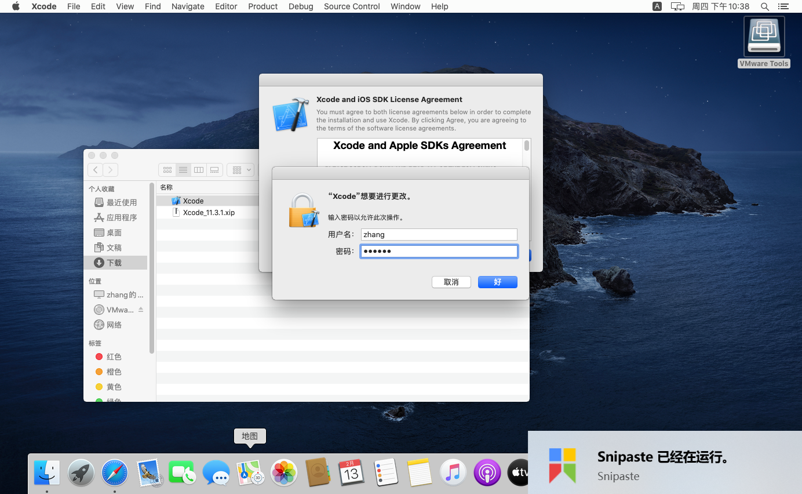Click the Snipaste notification icon
This screenshot has height=494, width=802.
click(x=561, y=466)
